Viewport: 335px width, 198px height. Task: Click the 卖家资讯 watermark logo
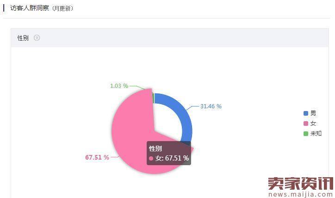(301, 184)
